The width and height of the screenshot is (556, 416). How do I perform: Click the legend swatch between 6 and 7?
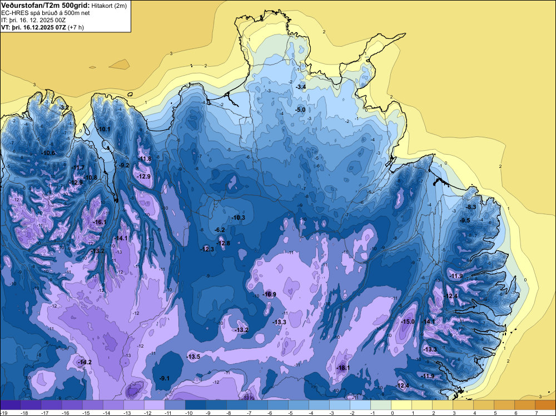pyautogui.click(x=524, y=405)
